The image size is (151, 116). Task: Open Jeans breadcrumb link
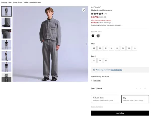(15, 3)
